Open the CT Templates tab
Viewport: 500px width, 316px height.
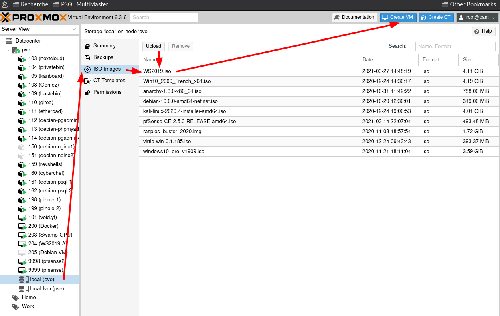110,81
